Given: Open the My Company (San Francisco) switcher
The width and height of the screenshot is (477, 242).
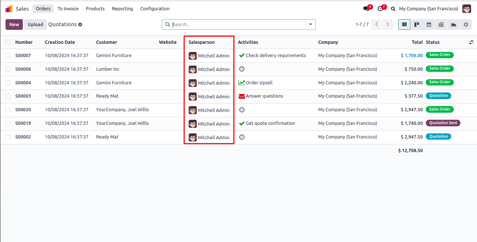Looking at the screenshot, I should tap(428, 8).
